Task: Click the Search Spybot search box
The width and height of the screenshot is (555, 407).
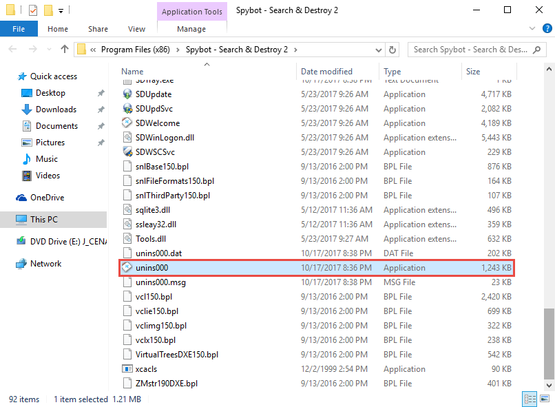Action: 477,50
